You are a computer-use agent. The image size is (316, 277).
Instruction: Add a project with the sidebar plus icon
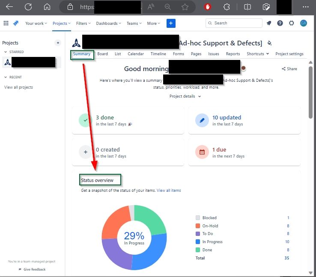[x=58, y=43]
